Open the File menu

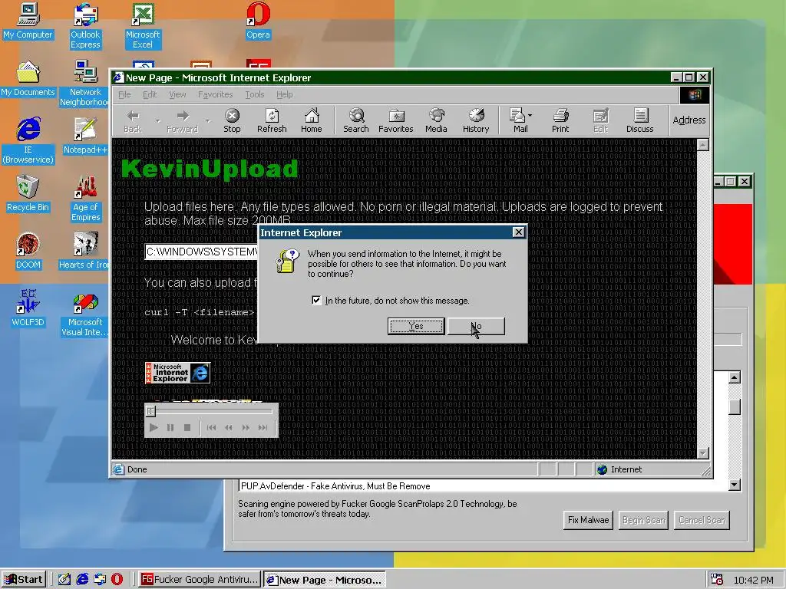124,94
